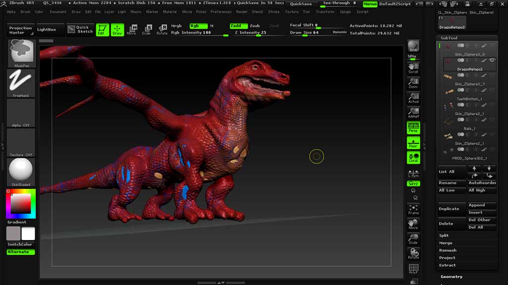This screenshot has height=285, width=508.
Task: Enable Zsub sculpt mode
Action: coord(255,26)
